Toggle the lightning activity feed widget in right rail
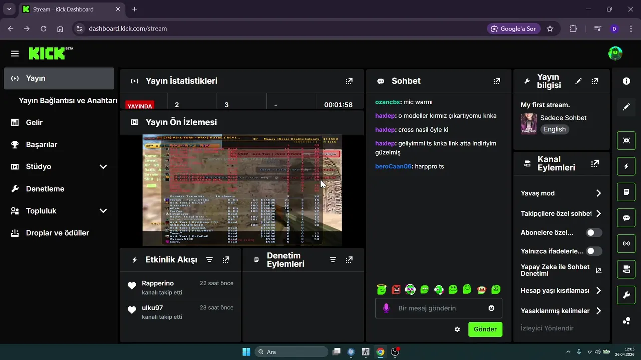641x360 pixels. [626, 166]
